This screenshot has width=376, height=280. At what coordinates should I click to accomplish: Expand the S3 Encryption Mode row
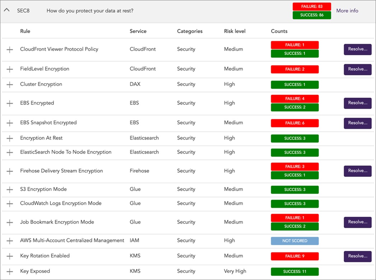click(x=10, y=190)
